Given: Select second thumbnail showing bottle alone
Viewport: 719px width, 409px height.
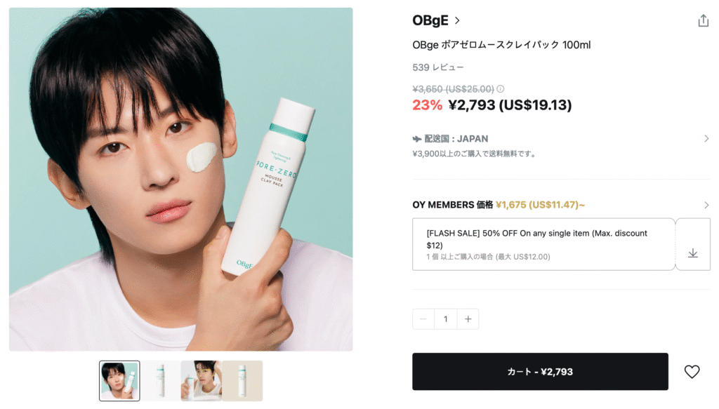Looking at the screenshot, I should [160, 381].
